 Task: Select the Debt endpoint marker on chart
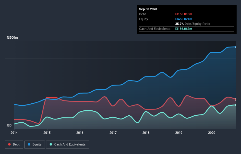pyautogui.click(x=236, y=100)
